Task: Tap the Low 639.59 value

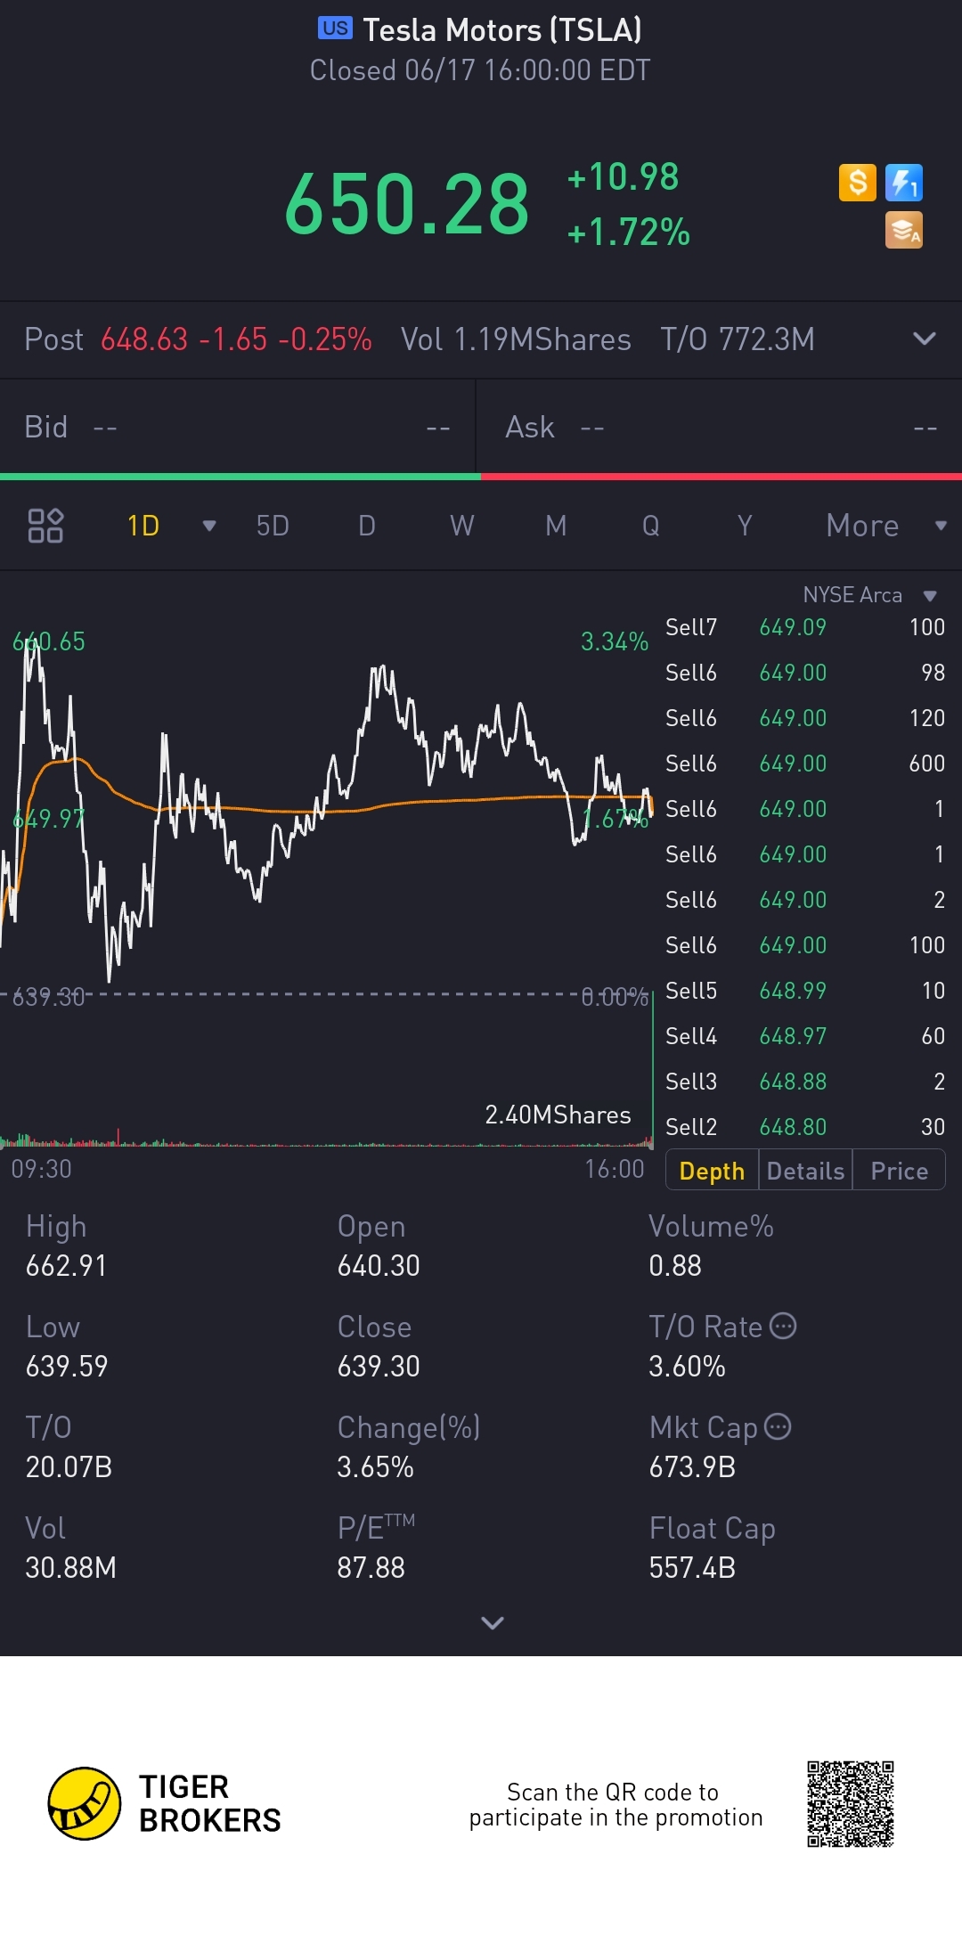Action: pos(67,1367)
